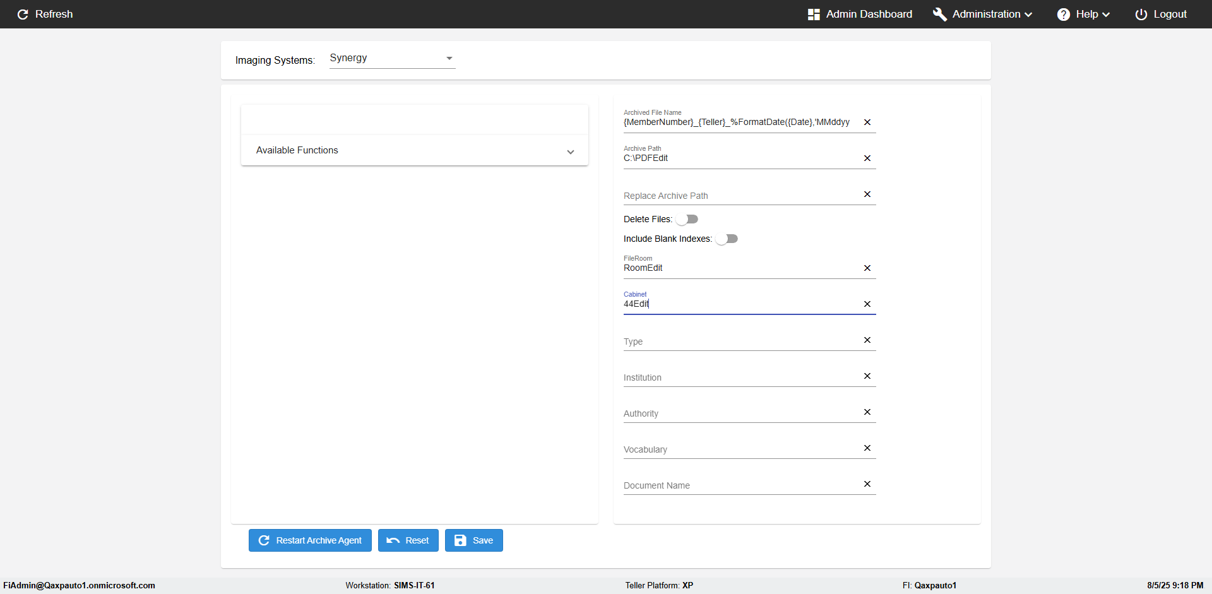The width and height of the screenshot is (1212, 594).
Task: Clear the Archived File Name field
Action: [x=867, y=122]
